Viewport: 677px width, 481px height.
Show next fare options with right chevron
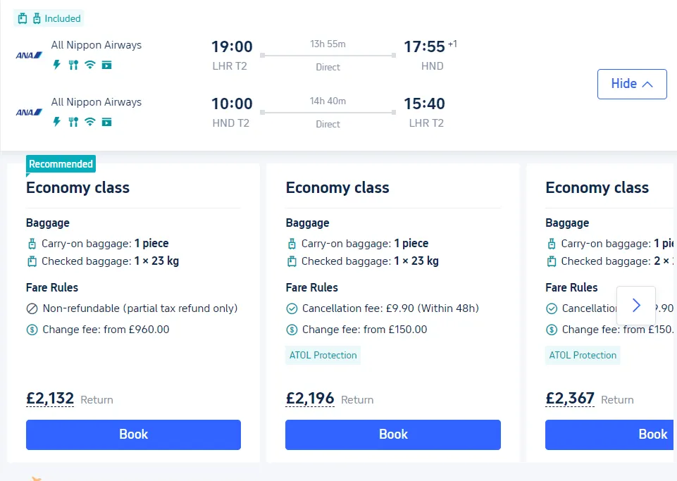click(x=636, y=305)
